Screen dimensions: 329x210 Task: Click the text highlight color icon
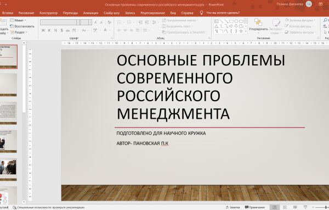(x=95, y=30)
